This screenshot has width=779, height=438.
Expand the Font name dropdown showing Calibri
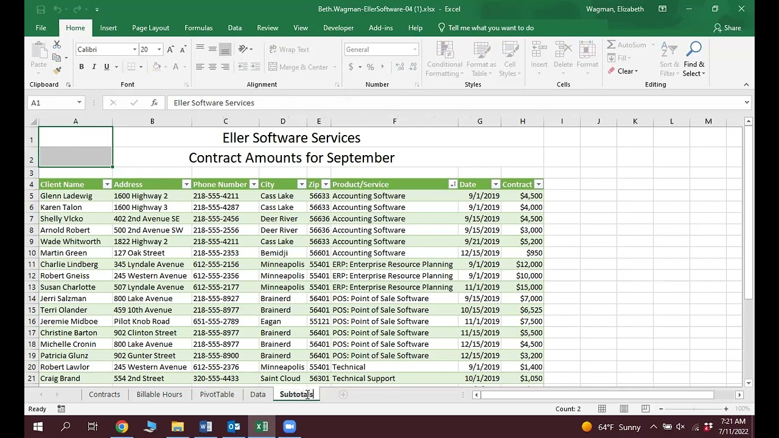coord(134,49)
